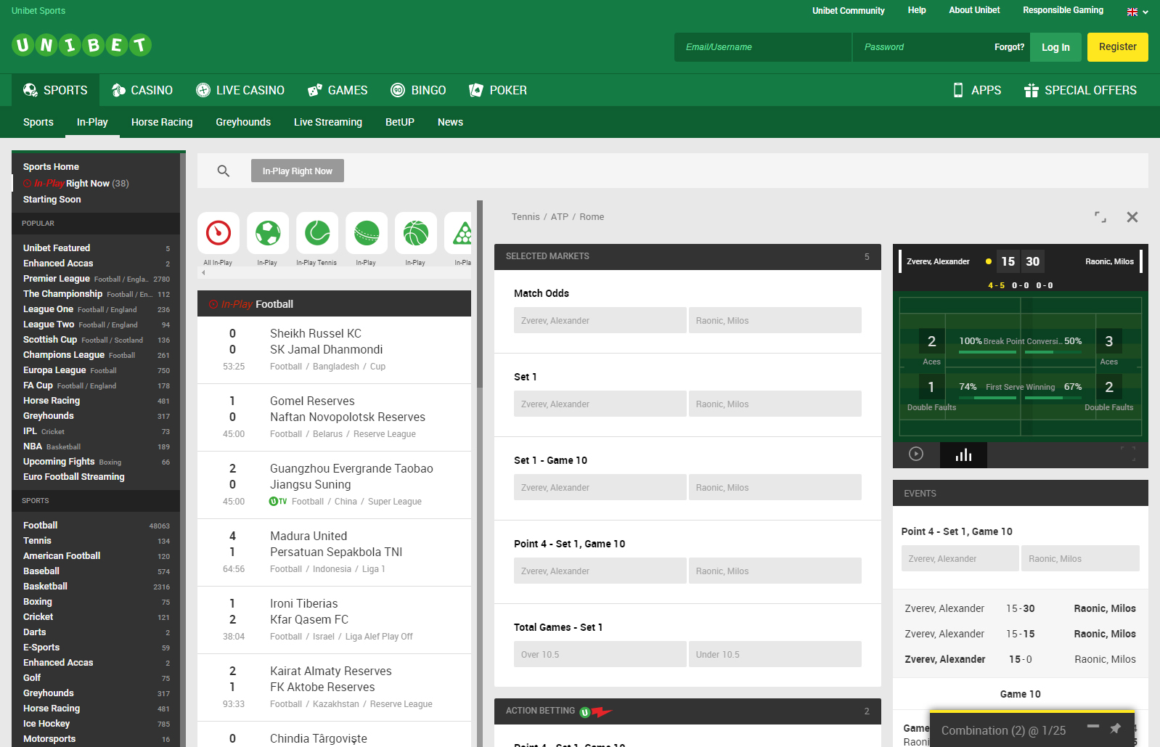The image size is (1160, 747).
Task: Minimize the Combination betslip bar
Action: point(1092,727)
